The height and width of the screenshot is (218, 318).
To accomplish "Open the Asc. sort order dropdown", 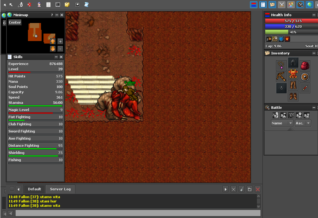I will 303,123.
